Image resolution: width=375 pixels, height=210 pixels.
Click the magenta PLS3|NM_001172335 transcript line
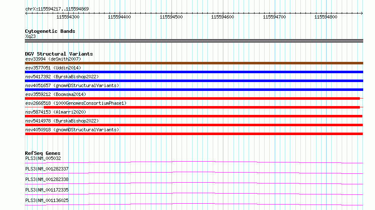pos(194,194)
